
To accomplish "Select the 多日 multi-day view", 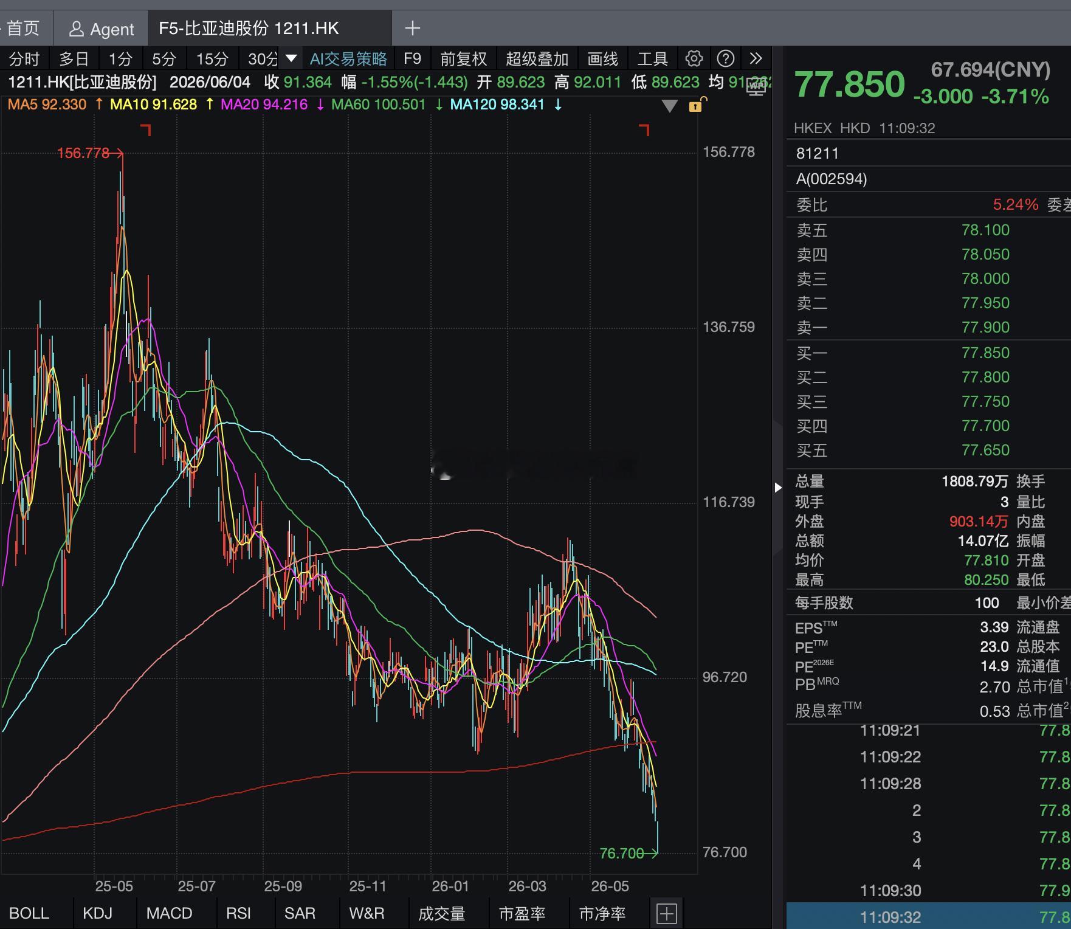I will [x=74, y=59].
